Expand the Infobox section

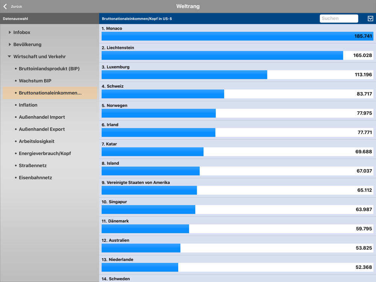point(20,32)
